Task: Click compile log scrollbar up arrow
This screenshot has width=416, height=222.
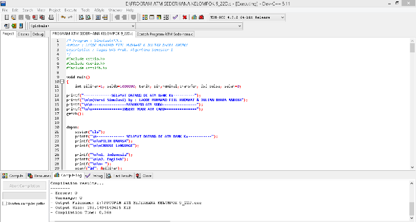Action: 412,183
